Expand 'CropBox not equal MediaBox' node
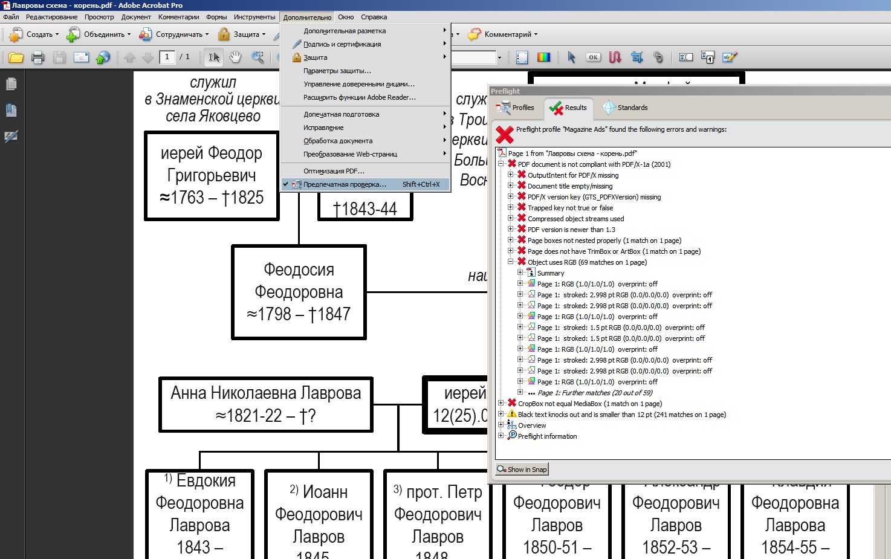891x559 pixels. click(x=501, y=403)
